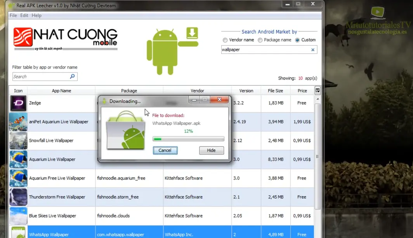Click the 1,99 US$ price cell
Screen dimensions: 413x238
point(302,122)
